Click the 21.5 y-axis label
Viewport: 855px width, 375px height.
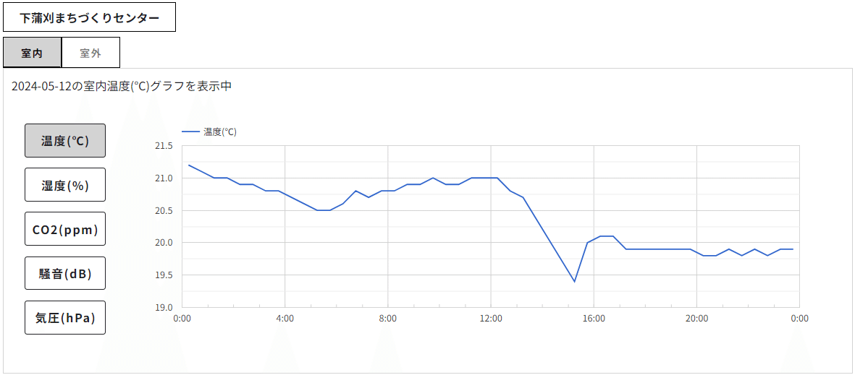[164, 146]
